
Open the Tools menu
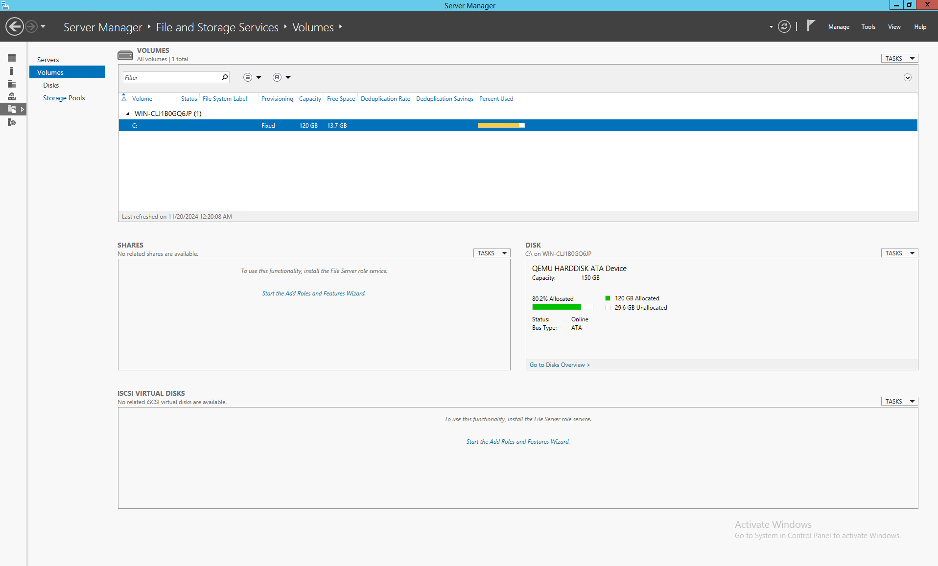coord(868,27)
